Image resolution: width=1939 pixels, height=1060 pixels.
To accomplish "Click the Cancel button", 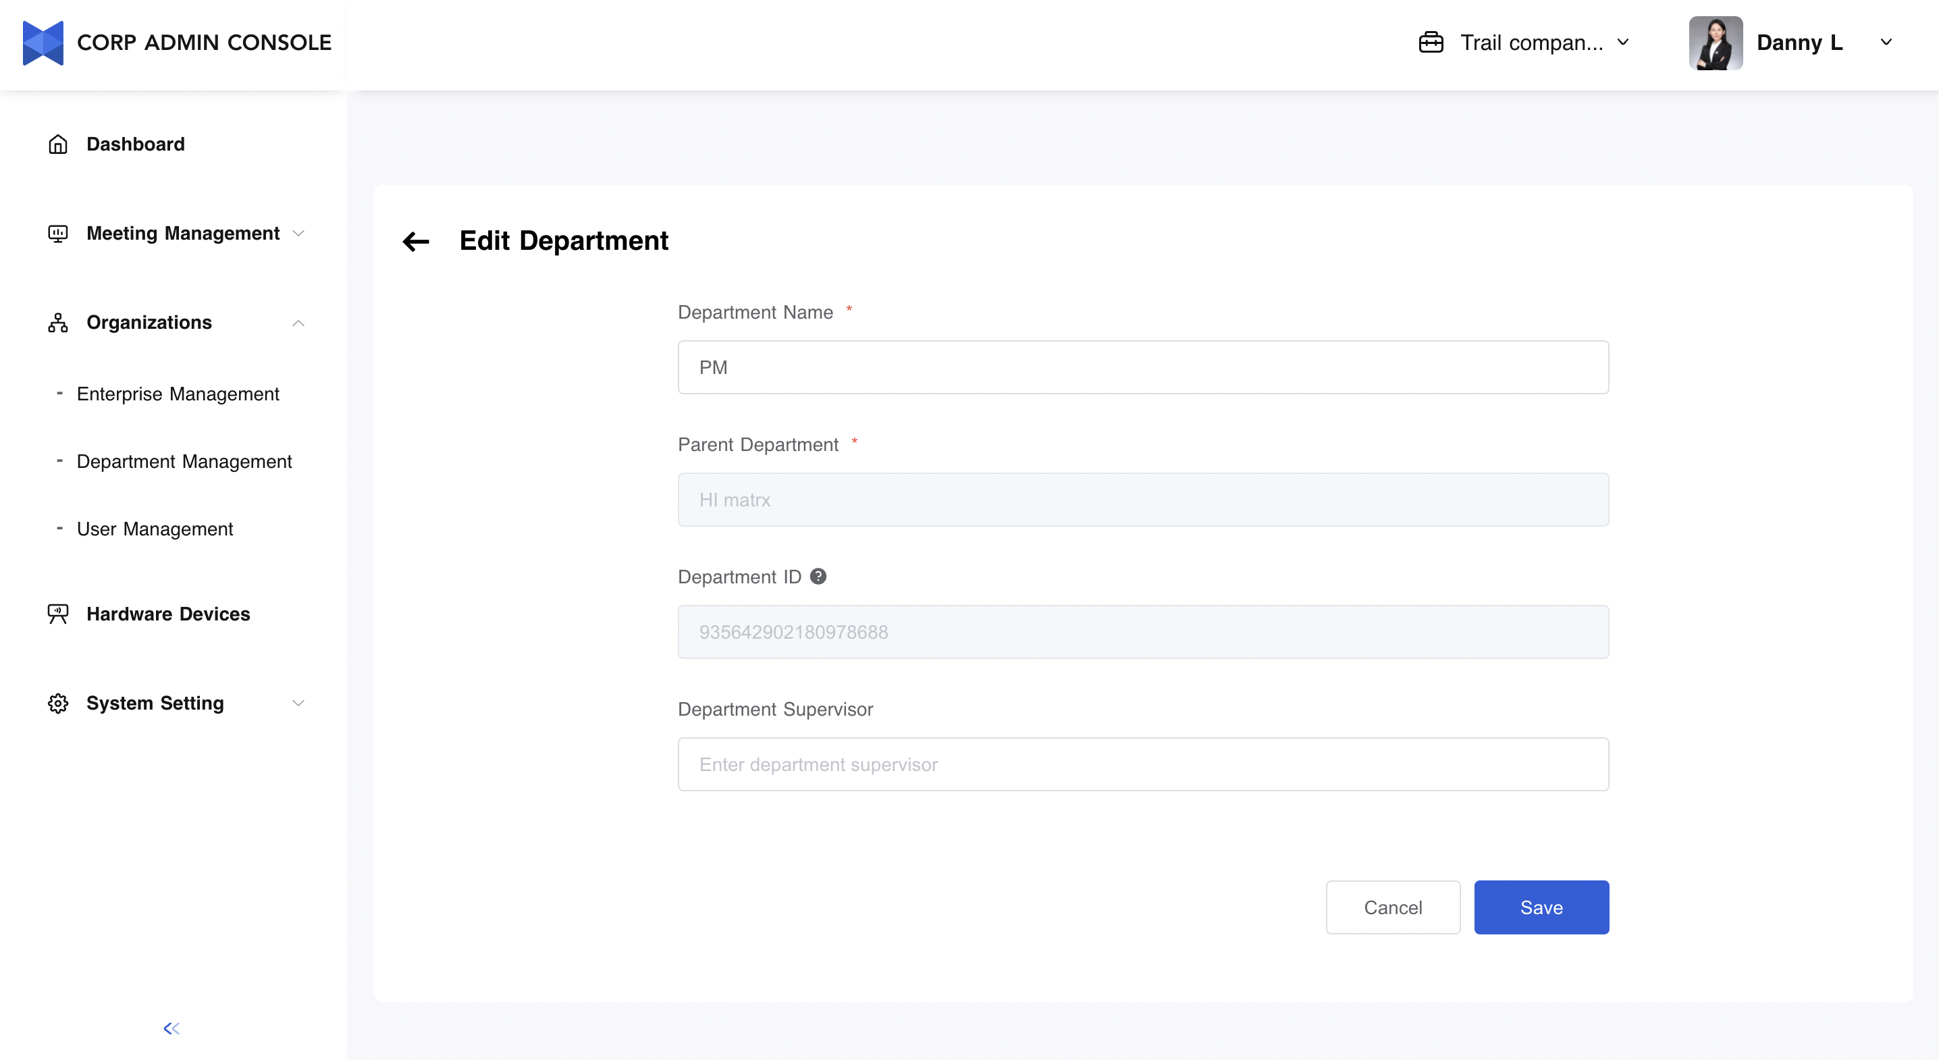I will point(1393,907).
